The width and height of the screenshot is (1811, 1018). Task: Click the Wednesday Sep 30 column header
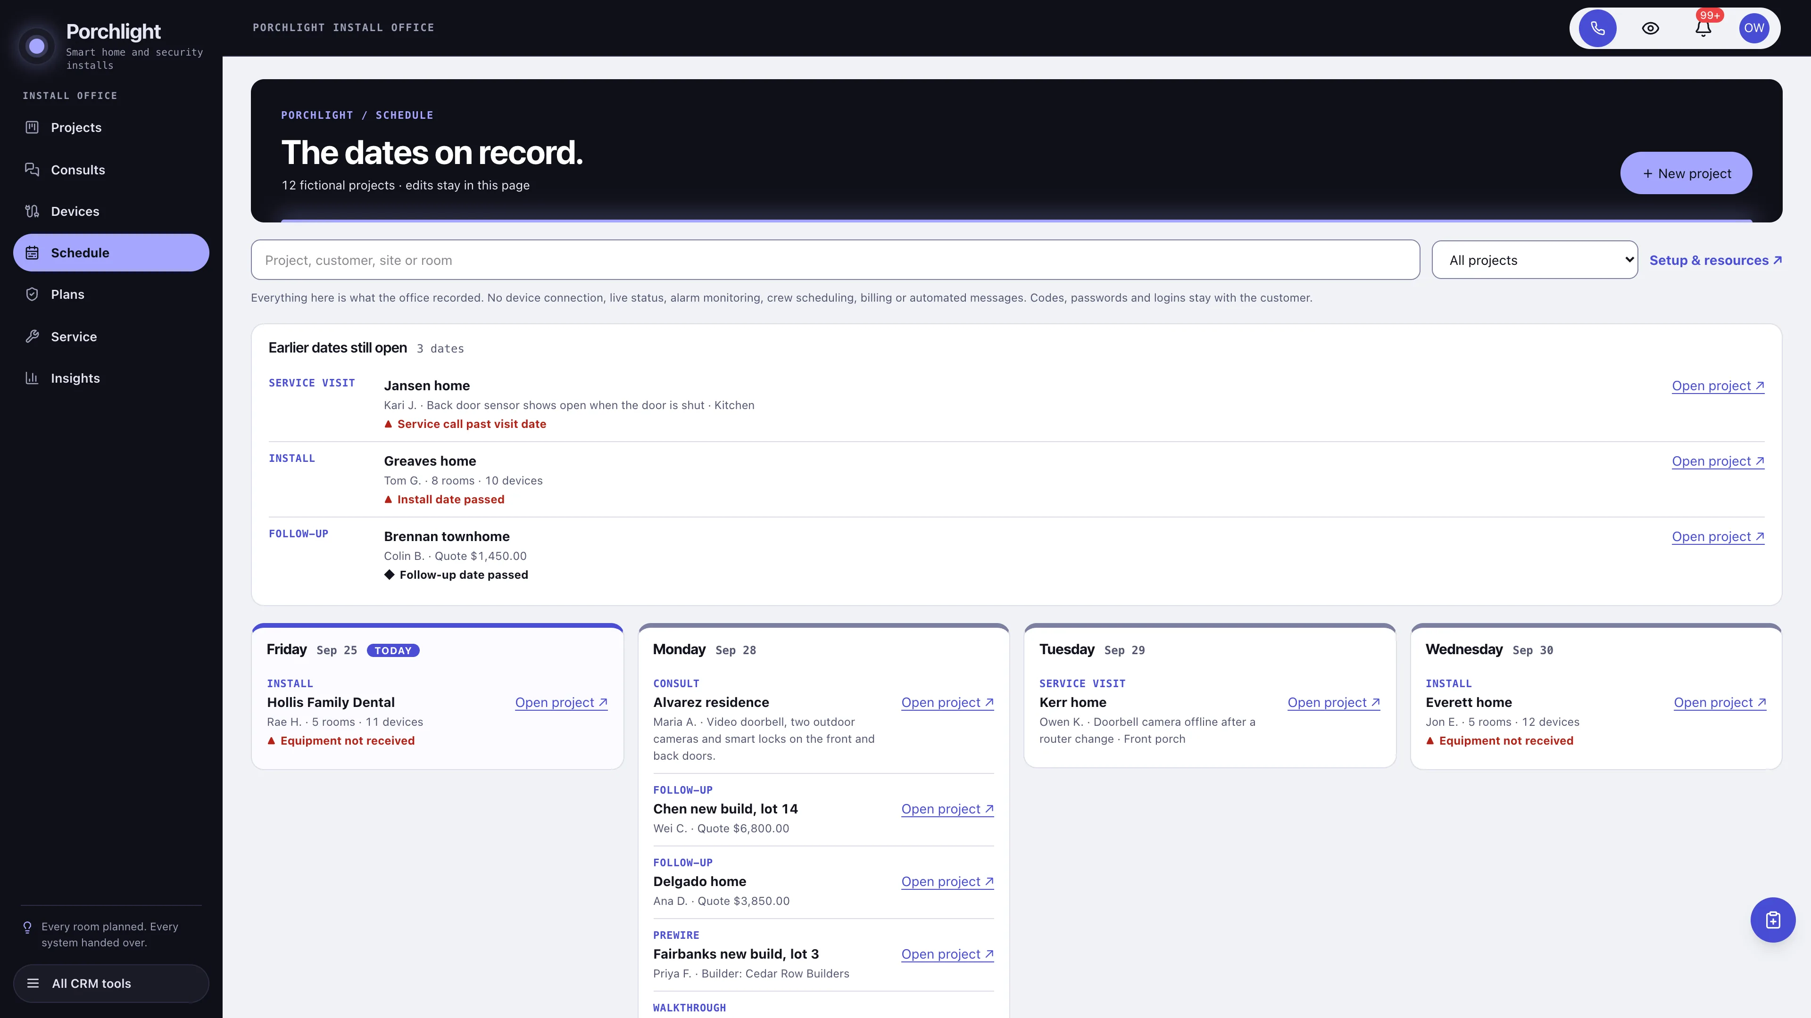coord(1489,650)
